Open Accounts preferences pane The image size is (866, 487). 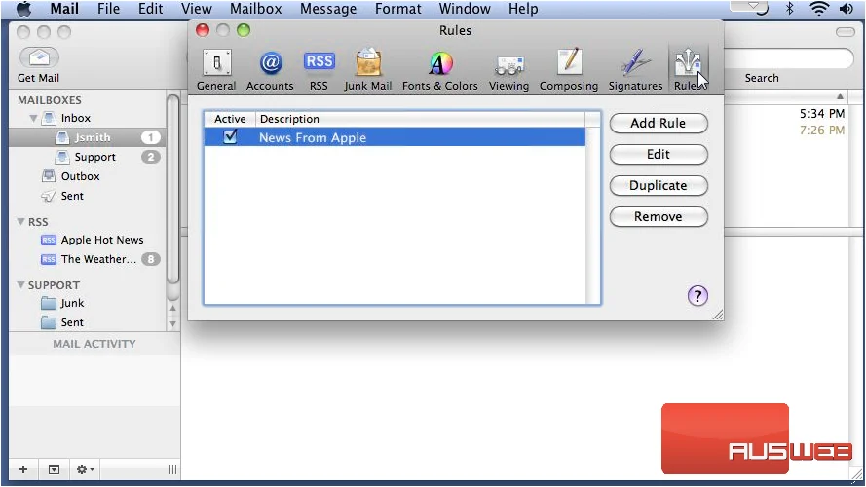pos(270,69)
